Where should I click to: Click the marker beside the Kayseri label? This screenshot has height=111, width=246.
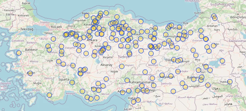[x=122, y=66]
